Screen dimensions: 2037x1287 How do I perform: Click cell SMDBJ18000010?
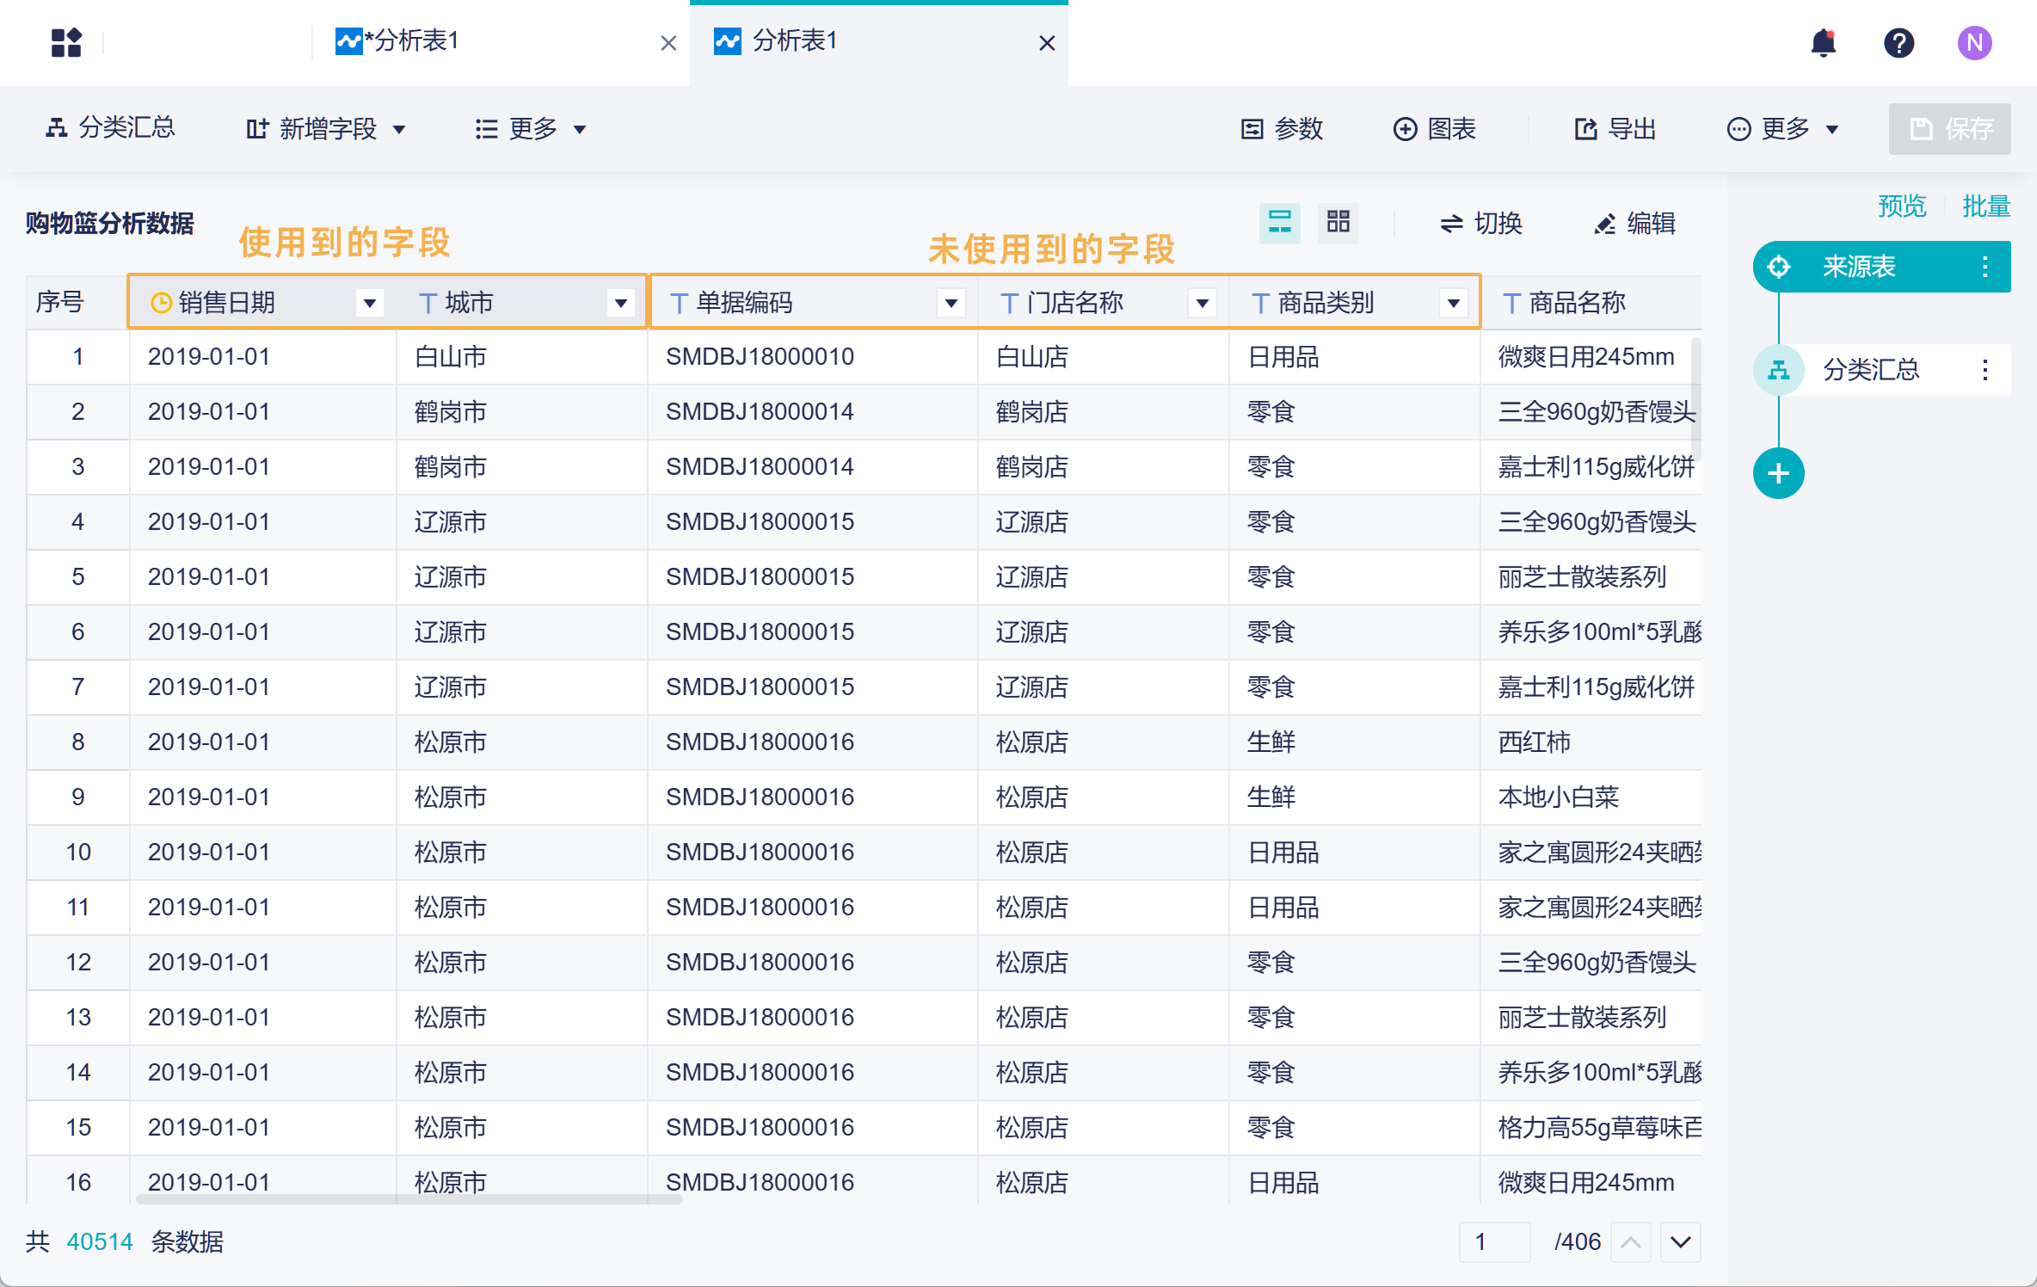click(x=812, y=357)
